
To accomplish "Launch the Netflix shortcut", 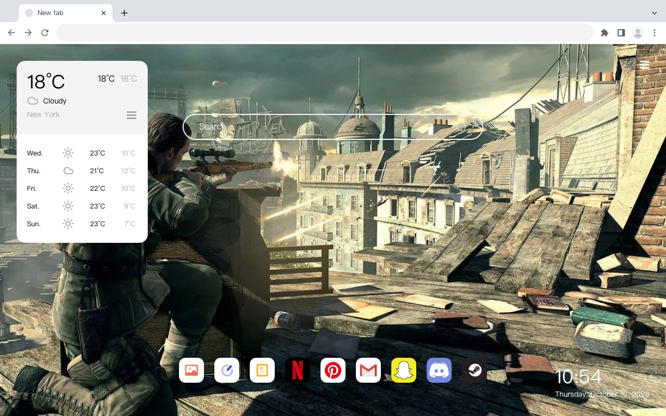I will (x=298, y=370).
